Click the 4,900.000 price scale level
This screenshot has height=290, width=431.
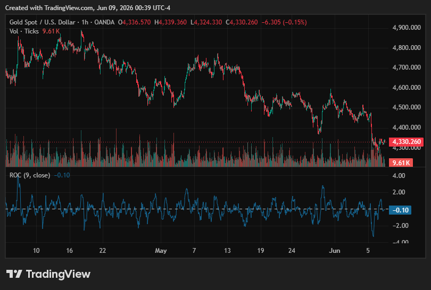(407, 28)
